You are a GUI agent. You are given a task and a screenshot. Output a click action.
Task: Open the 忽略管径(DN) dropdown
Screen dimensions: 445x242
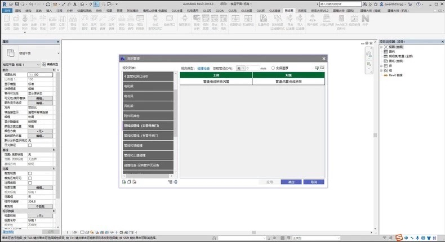tap(241, 68)
